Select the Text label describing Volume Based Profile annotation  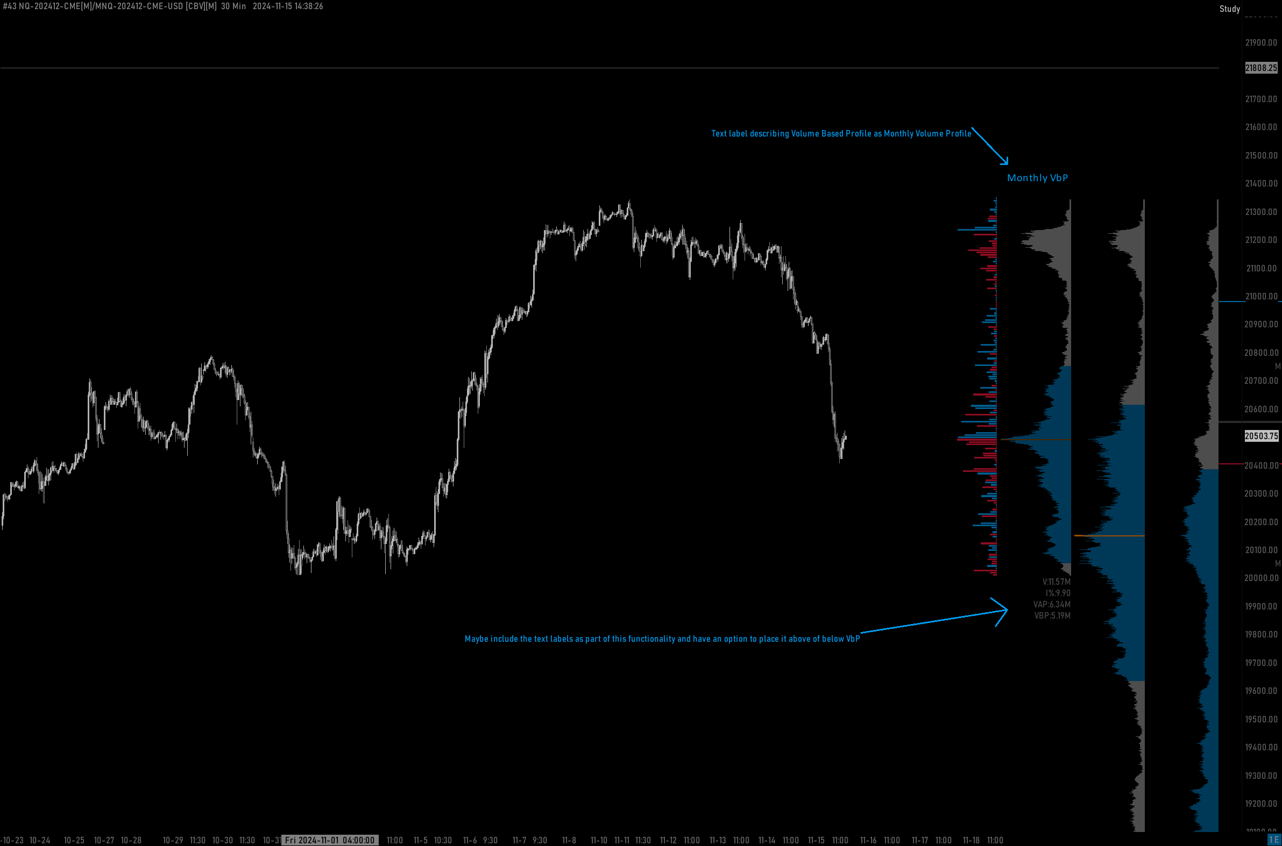841,134
